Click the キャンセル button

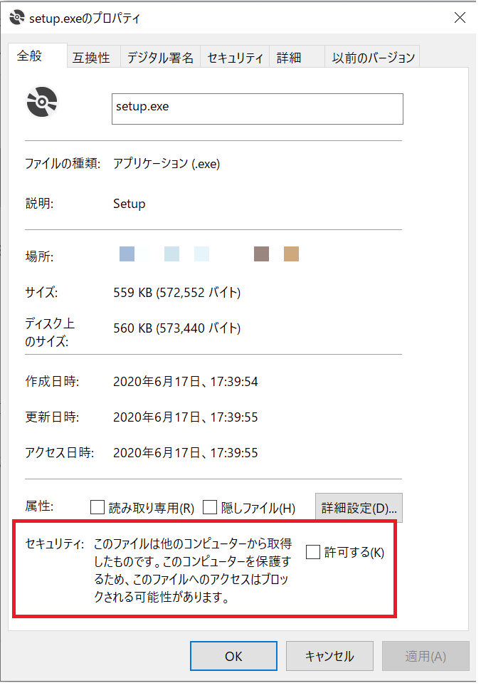tap(329, 656)
